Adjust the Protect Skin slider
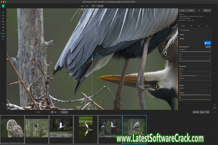Screen dimensions: 218x145 (195, 99)
